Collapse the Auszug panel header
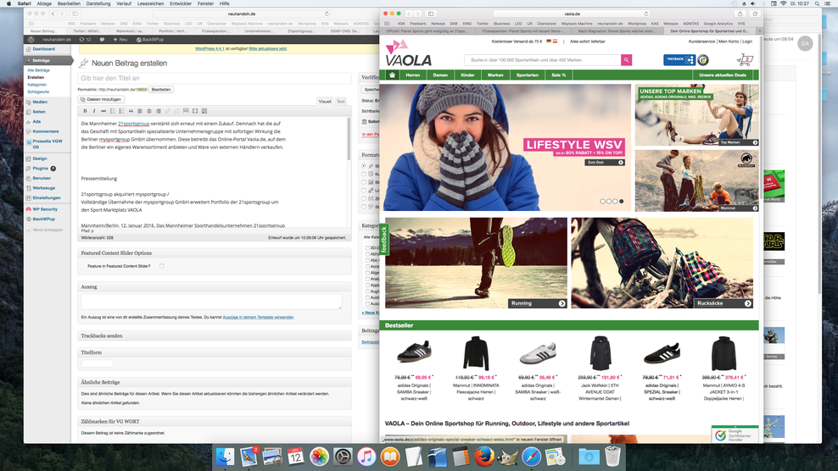 (x=215, y=287)
